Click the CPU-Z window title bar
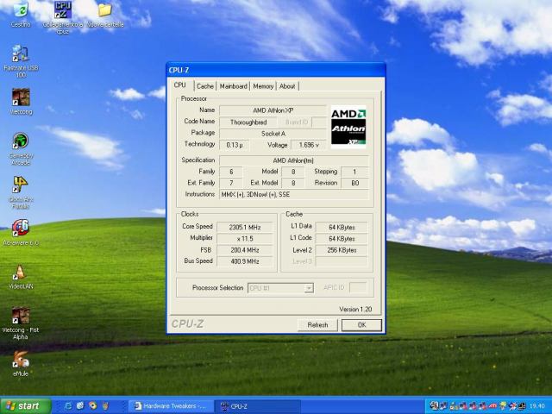The image size is (552, 414). pyautogui.click(x=276, y=70)
